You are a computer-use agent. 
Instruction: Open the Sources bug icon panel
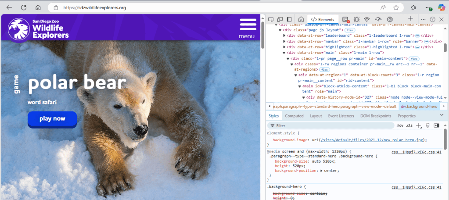(356, 19)
